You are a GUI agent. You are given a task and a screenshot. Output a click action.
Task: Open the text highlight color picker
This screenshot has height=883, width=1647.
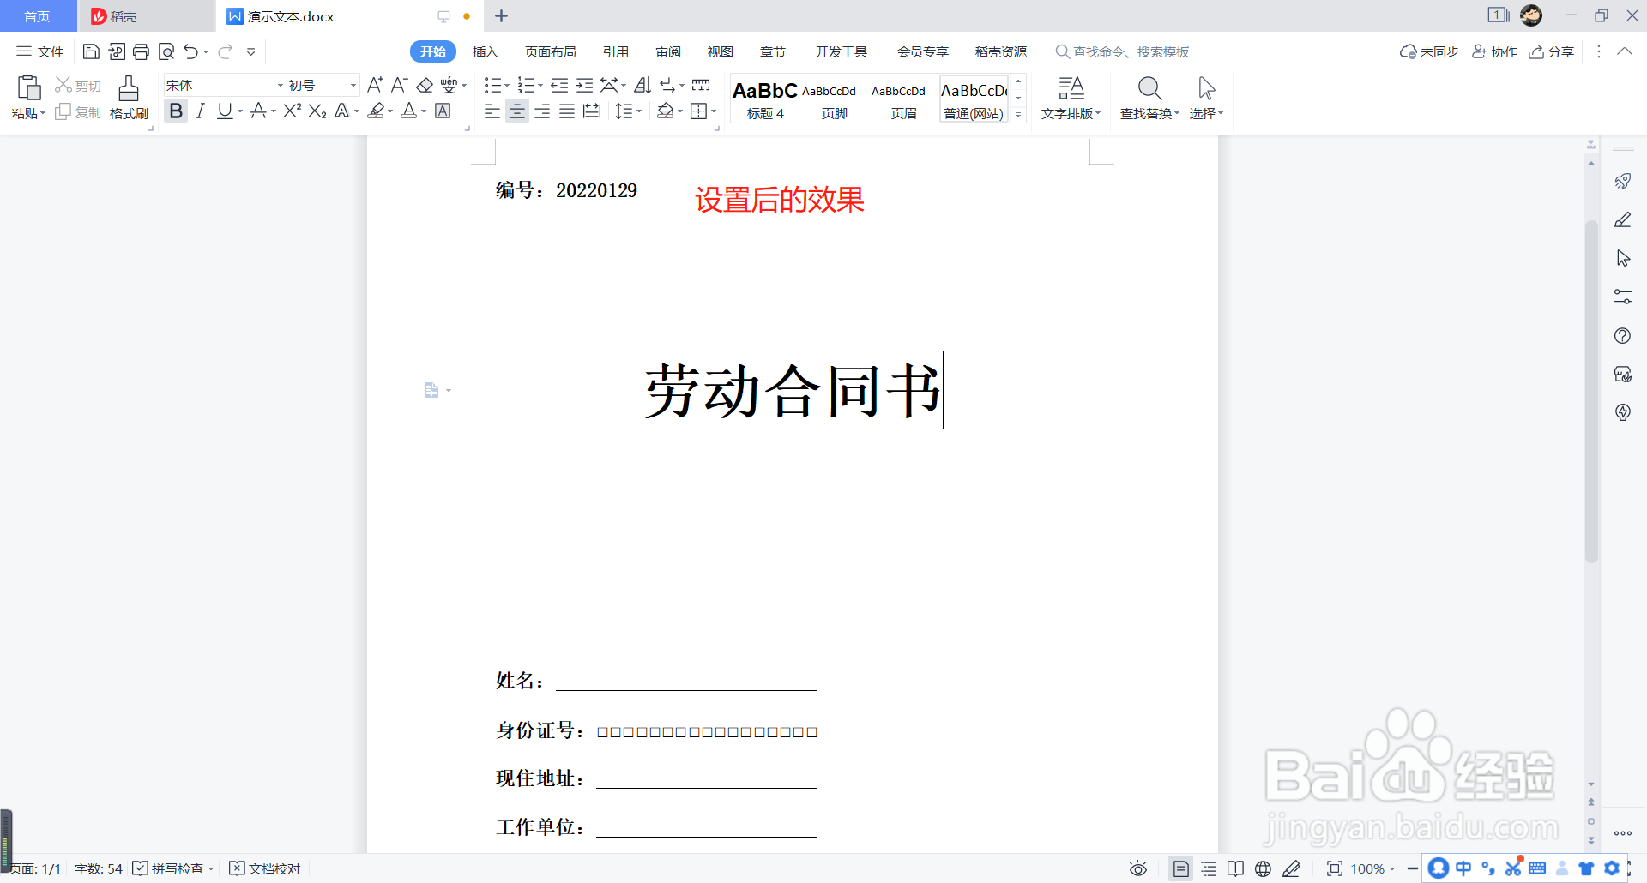[376, 111]
